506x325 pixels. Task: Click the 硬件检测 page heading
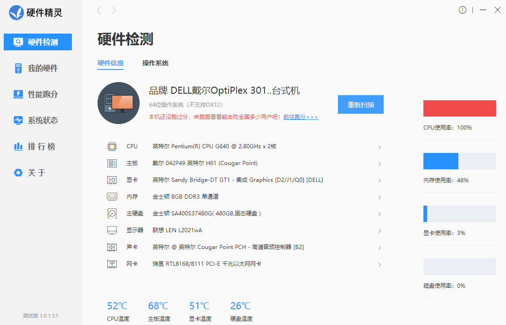coord(125,39)
